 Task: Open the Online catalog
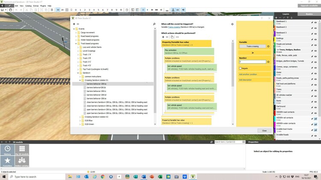[x=23, y=161]
